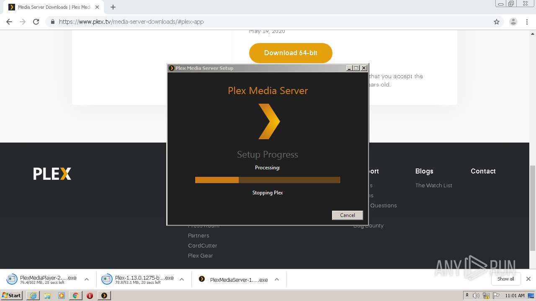Expand Plex-1.13.0.1275 download options arrow

pos(182,279)
